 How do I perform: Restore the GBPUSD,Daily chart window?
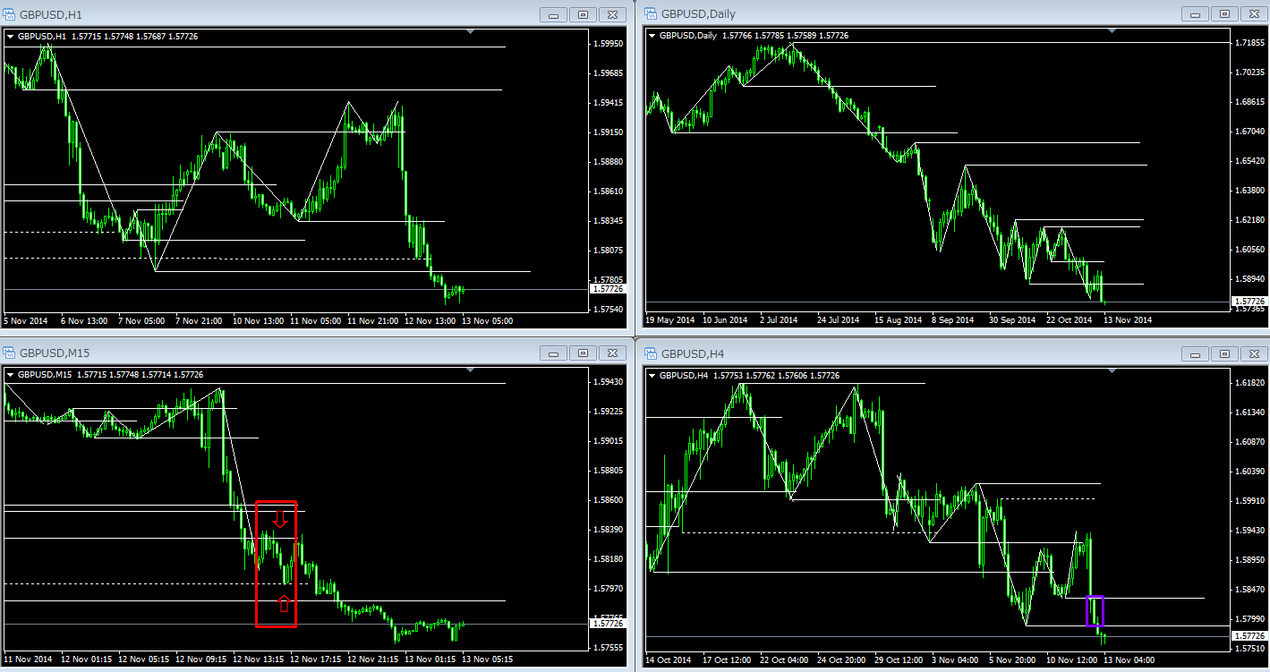pos(1224,14)
